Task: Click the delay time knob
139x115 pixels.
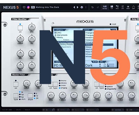Action: 51,96
